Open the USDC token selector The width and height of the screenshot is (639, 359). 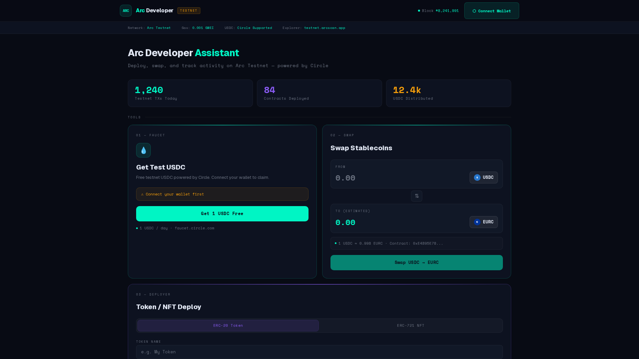pos(484,178)
